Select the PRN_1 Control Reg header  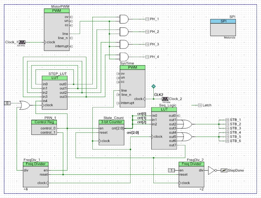coord(44,122)
